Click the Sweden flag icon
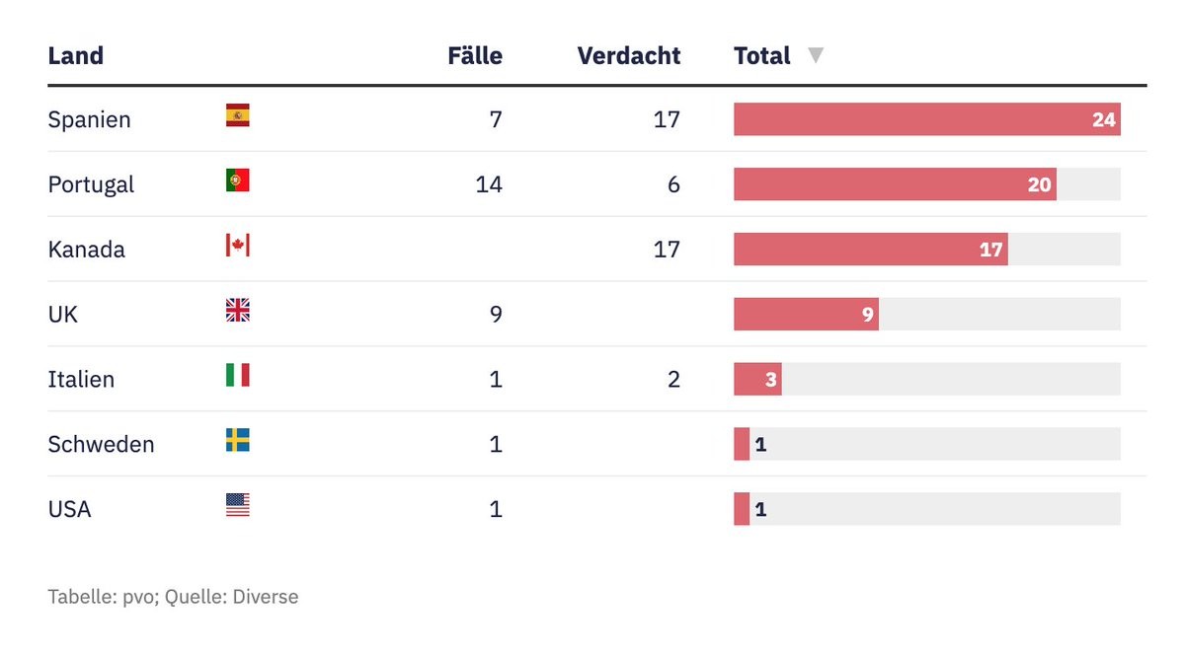This screenshot has height=656, width=1185. coord(237,440)
